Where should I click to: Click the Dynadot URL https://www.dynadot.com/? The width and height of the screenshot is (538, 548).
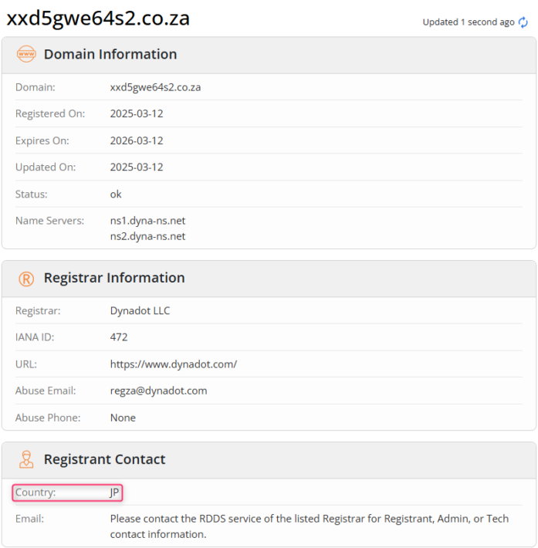(174, 364)
